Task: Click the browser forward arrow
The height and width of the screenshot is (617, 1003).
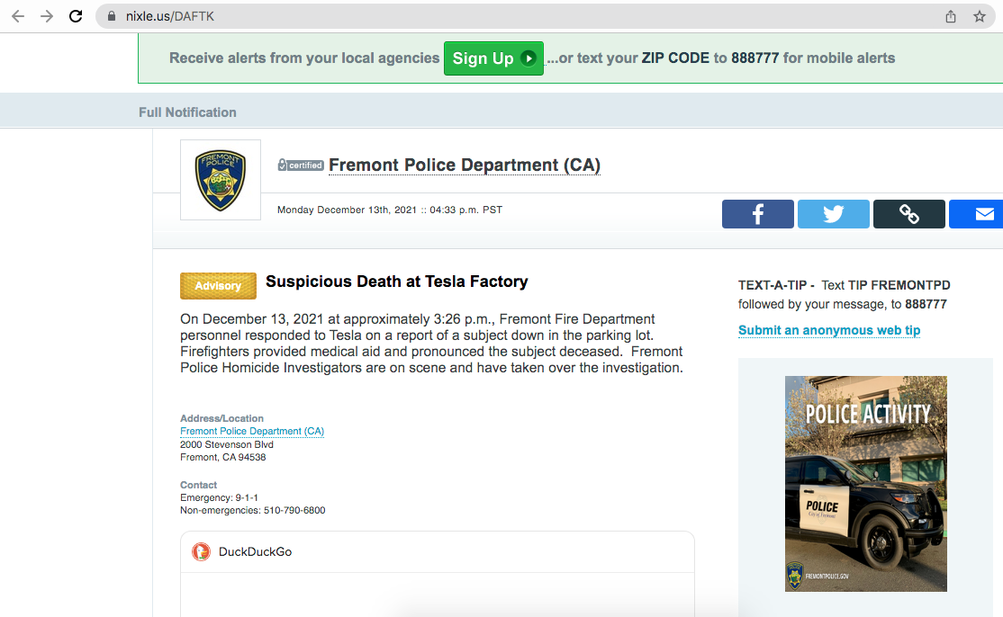Action: [47, 16]
